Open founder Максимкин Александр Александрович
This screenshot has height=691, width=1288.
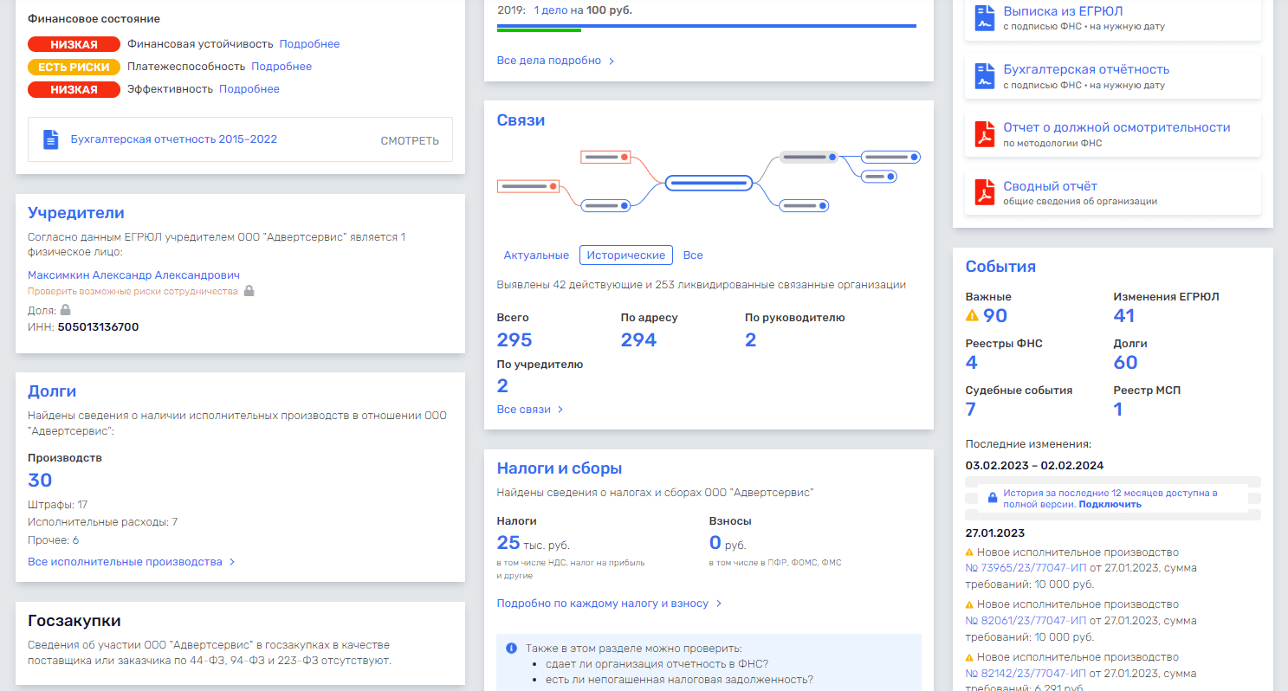coord(134,275)
